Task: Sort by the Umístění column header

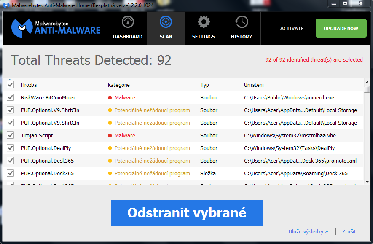Action: pyautogui.click(x=254, y=85)
